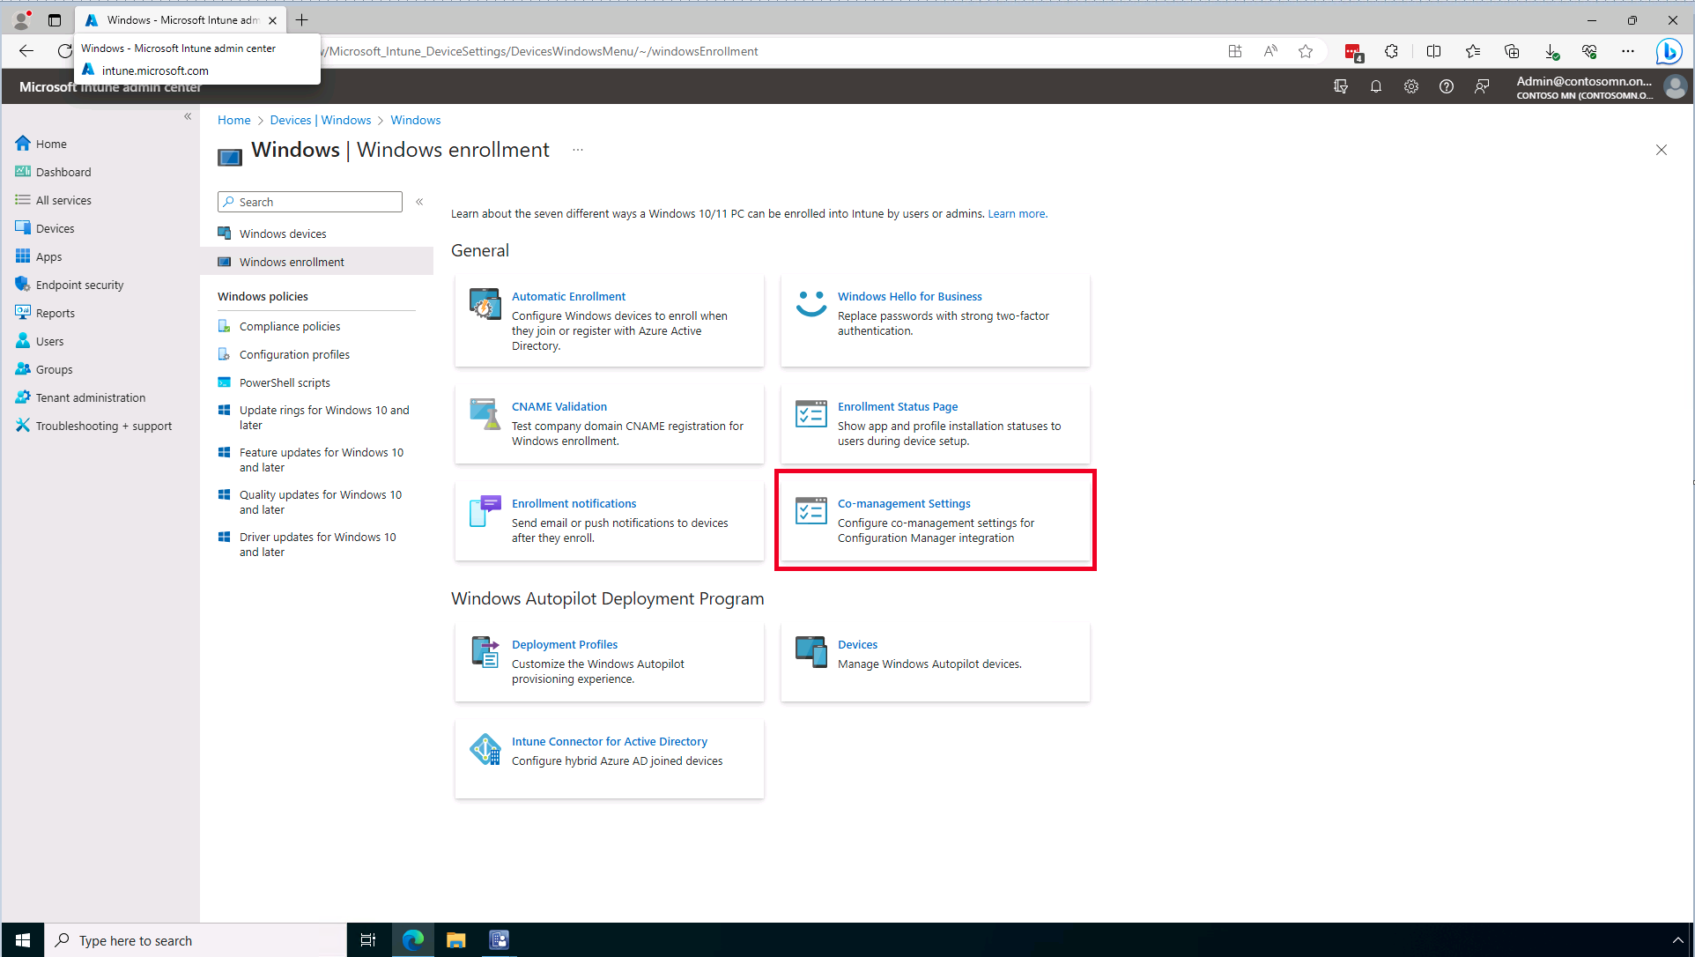Click the Windows Hello for Business smiley icon
The image size is (1695, 957).
click(x=810, y=304)
